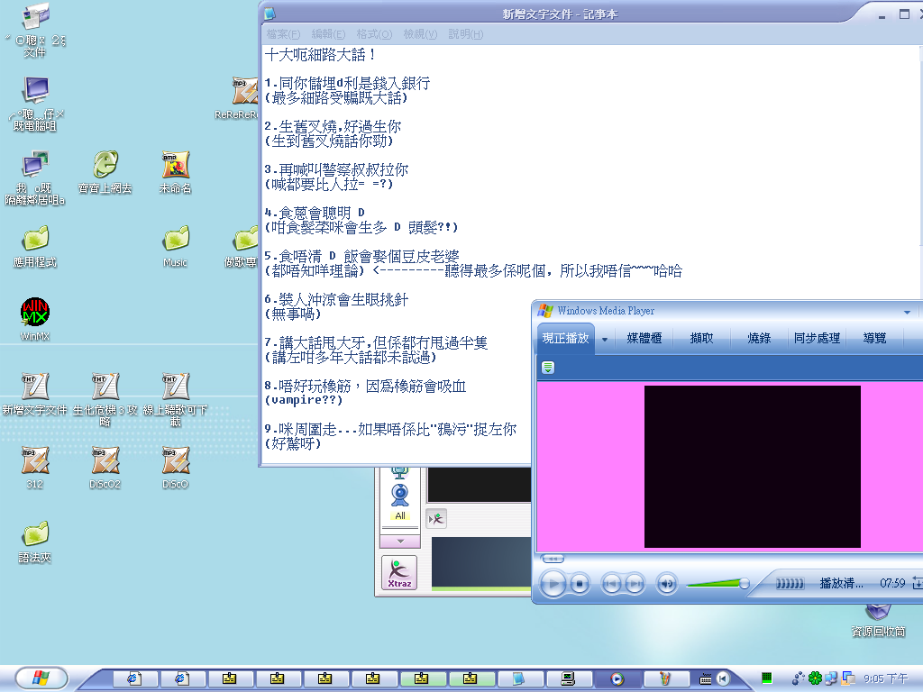Select the 未命名 desktop icon
Screen dimensions: 923x692
175,172
